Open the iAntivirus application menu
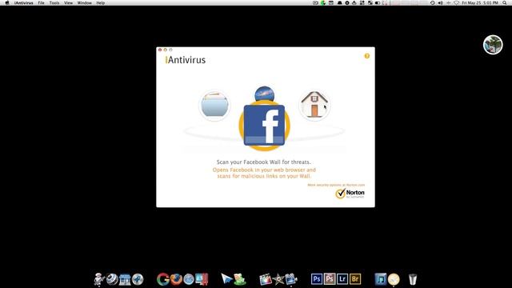The width and height of the screenshot is (512, 288). click(x=23, y=2)
